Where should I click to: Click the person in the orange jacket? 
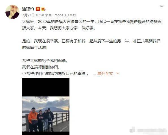click(32, 119)
